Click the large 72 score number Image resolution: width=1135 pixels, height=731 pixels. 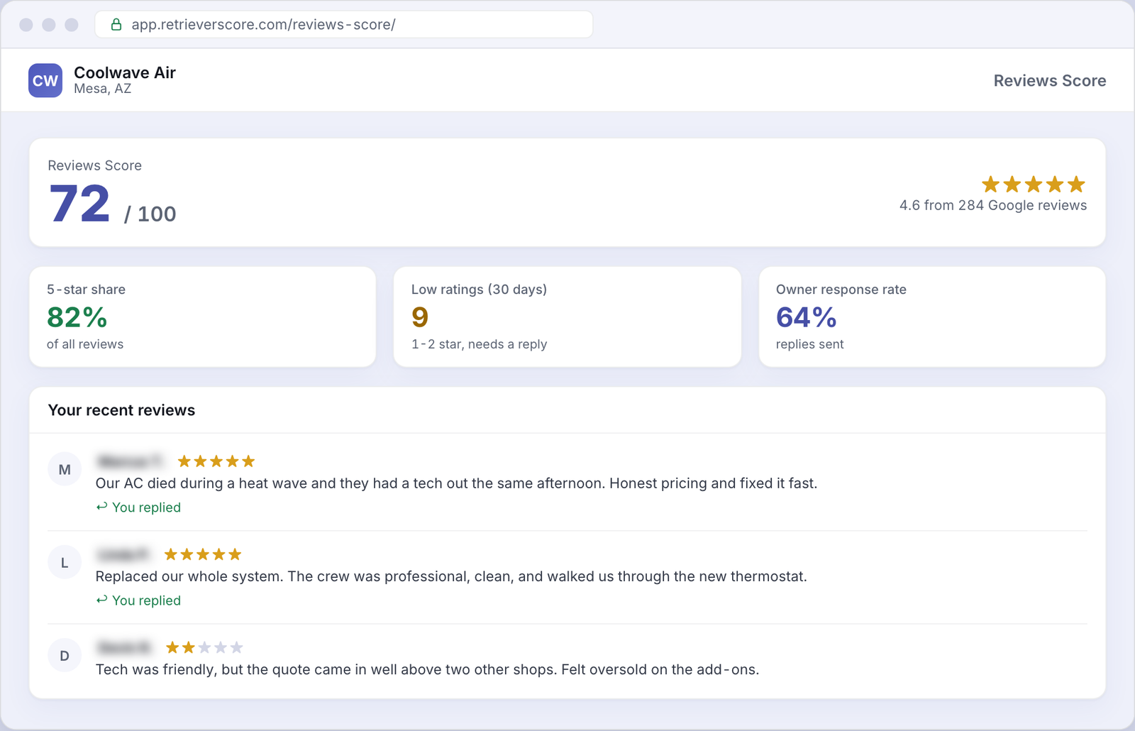79,204
